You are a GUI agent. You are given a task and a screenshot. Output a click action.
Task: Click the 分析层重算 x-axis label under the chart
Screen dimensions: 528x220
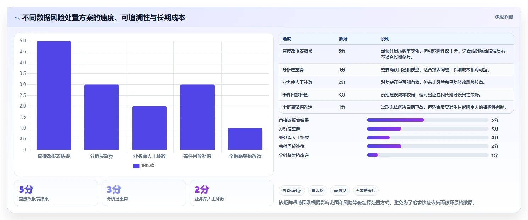101,156
